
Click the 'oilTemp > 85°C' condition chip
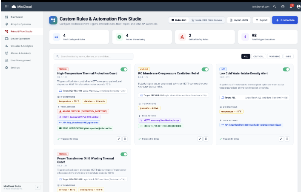pos(67,190)
